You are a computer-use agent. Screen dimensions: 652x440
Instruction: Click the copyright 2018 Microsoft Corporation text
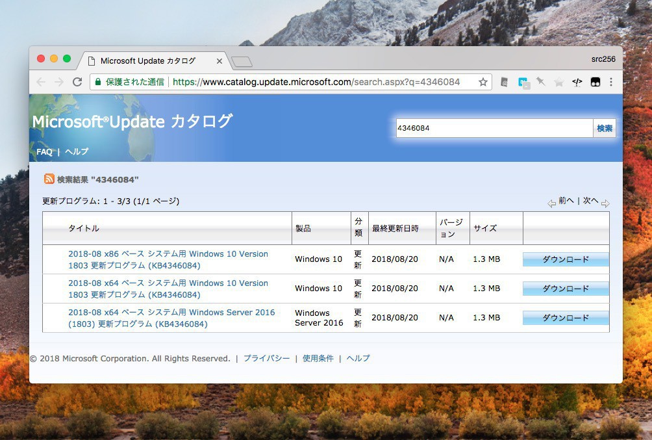[130, 358]
